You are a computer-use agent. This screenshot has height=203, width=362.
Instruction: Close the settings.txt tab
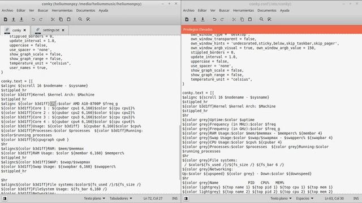coord(63,30)
